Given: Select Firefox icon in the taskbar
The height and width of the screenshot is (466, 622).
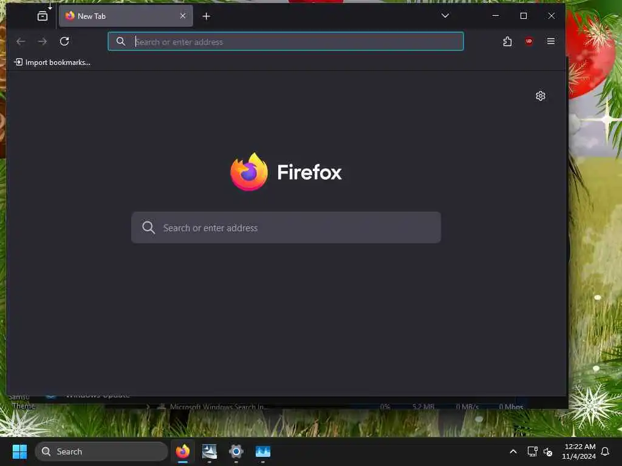Looking at the screenshot, I should click(183, 451).
